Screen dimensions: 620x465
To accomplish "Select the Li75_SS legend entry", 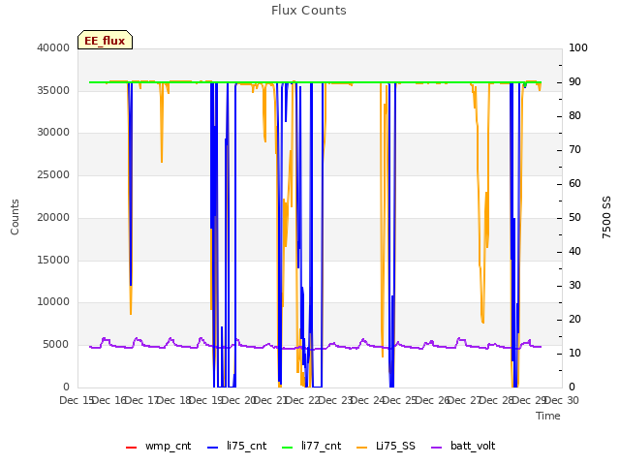I will click(x=386, y=446).
